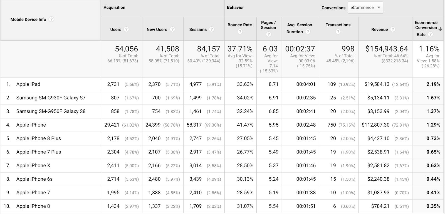The height and width of the screenshot is (214, 445).
Task: Select Apple iPad conversion rate 2.19%
Action: (433, 84)
